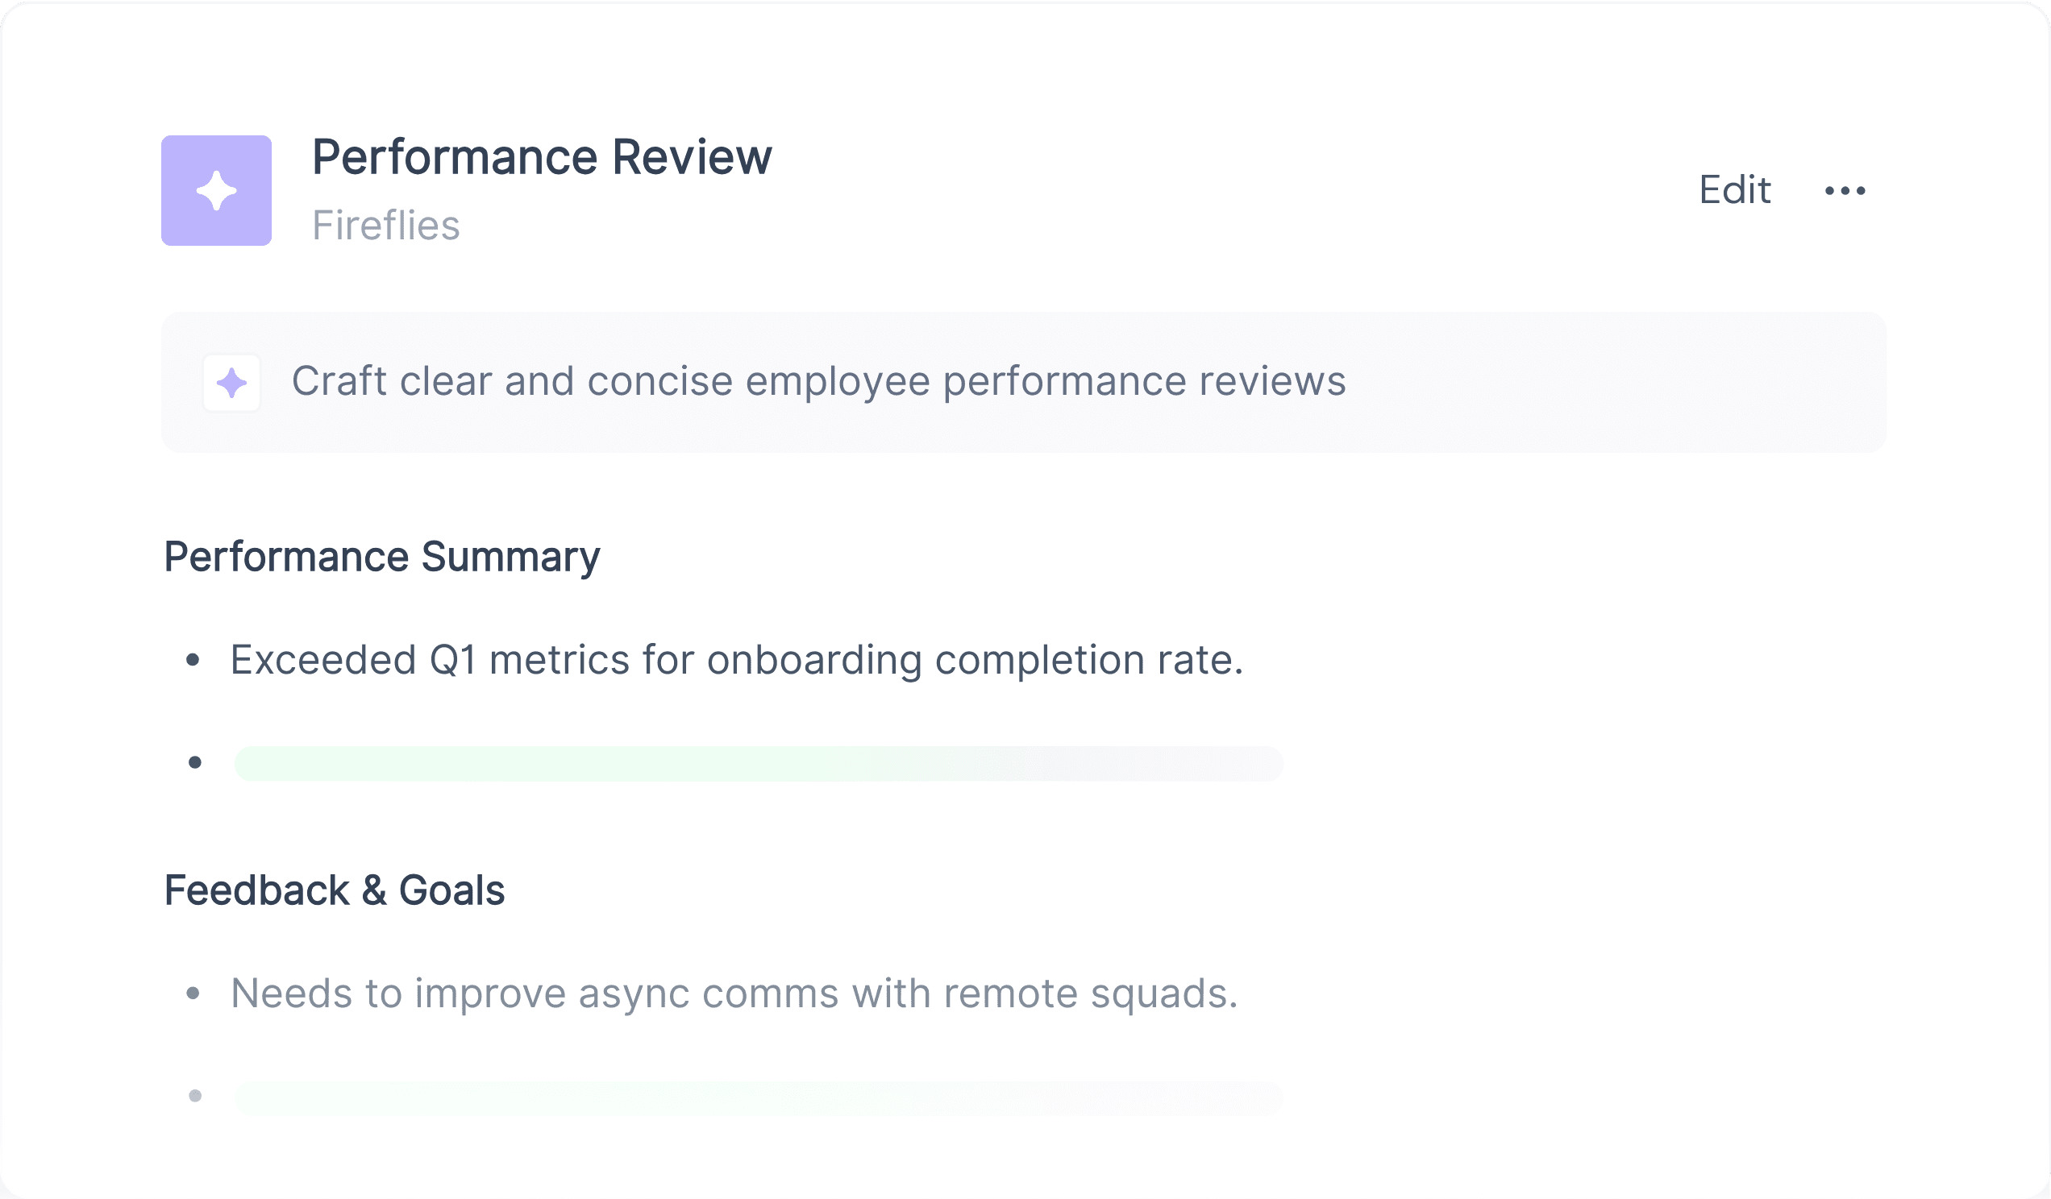Image resolution: width=2051 pixels, height=1199 pixels.
Task: Select the Performance Review title
Action: [x=542, y=157]
